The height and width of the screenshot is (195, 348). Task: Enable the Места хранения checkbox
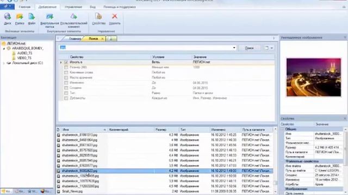point(66,77)
